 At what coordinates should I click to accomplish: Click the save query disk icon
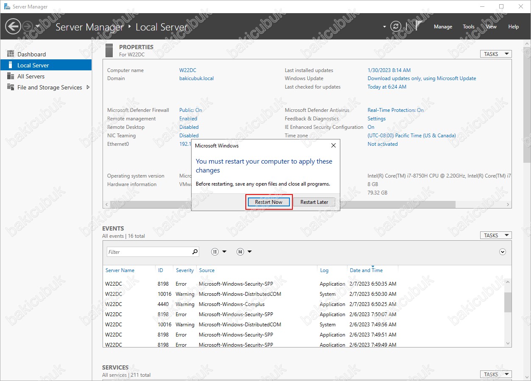click(240, 252)
